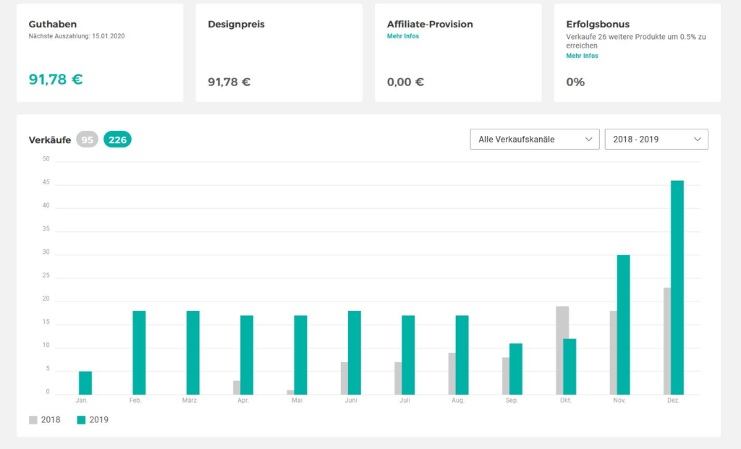The width and height of the screenshot is (741, 449).
Task: Click the gray December 2018 bar
Action: [666, 341]
